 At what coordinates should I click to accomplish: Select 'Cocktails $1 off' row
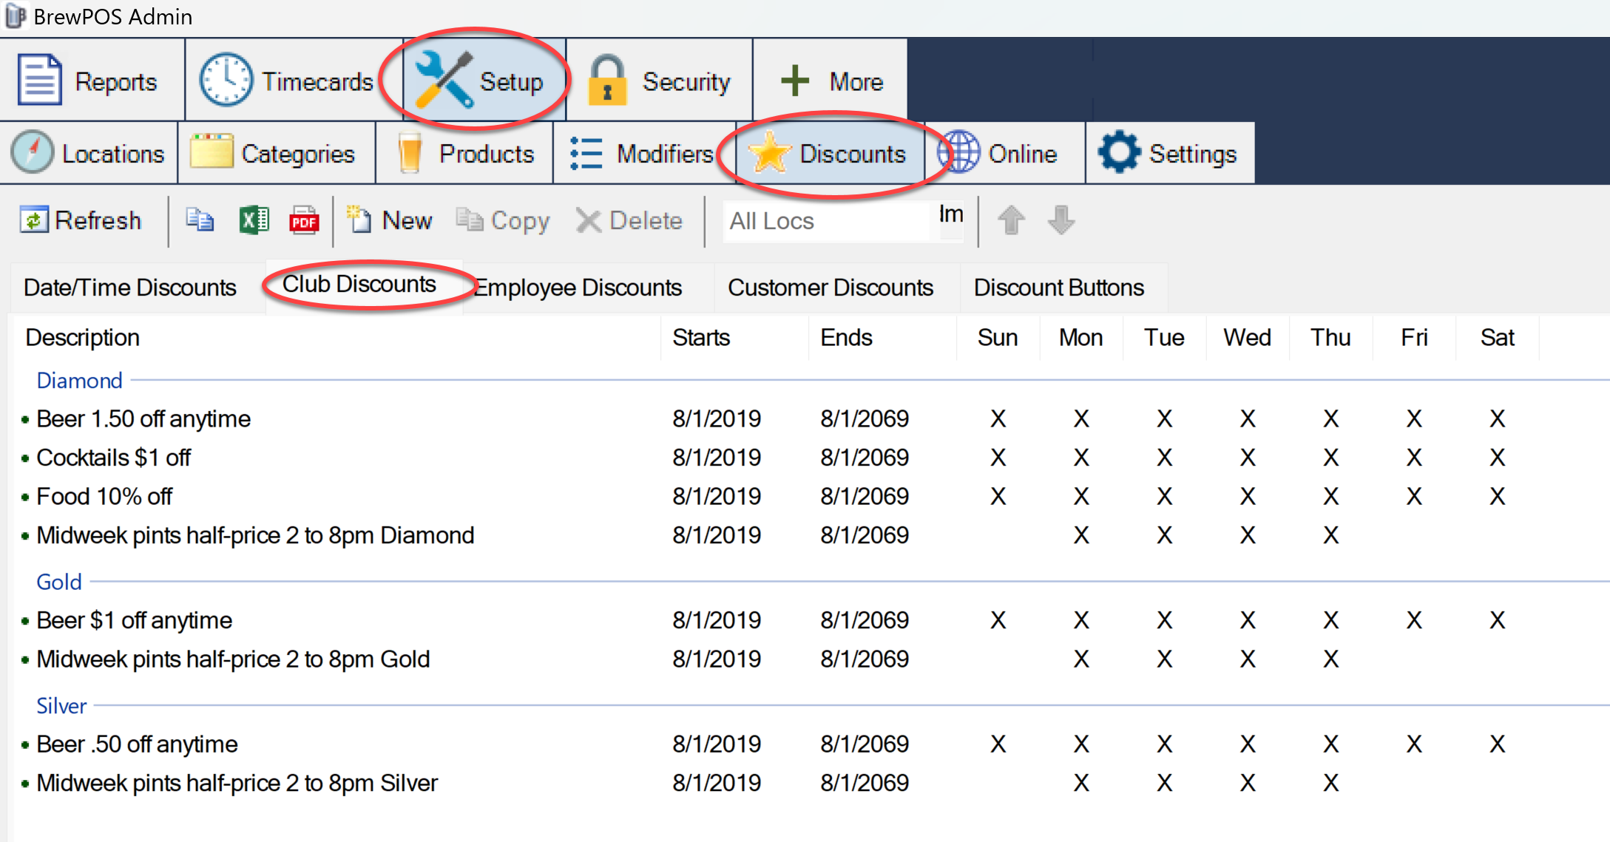[777, 458]
